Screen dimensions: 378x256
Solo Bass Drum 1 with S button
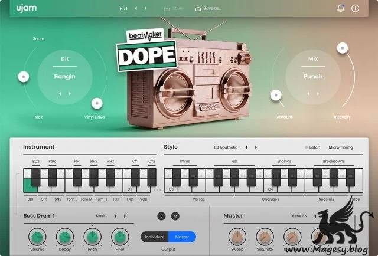coord(161,216)
